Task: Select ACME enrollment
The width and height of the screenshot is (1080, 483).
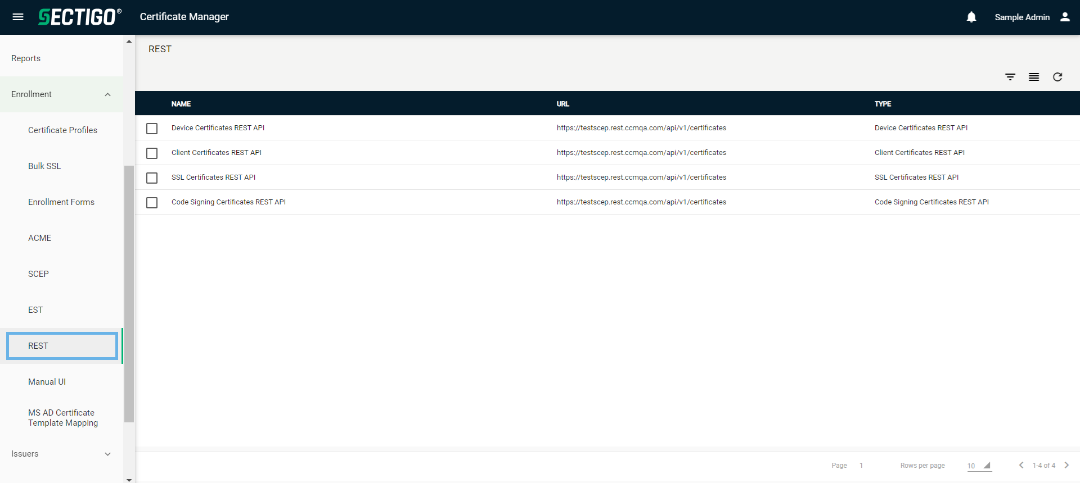Action: point(39,238)
